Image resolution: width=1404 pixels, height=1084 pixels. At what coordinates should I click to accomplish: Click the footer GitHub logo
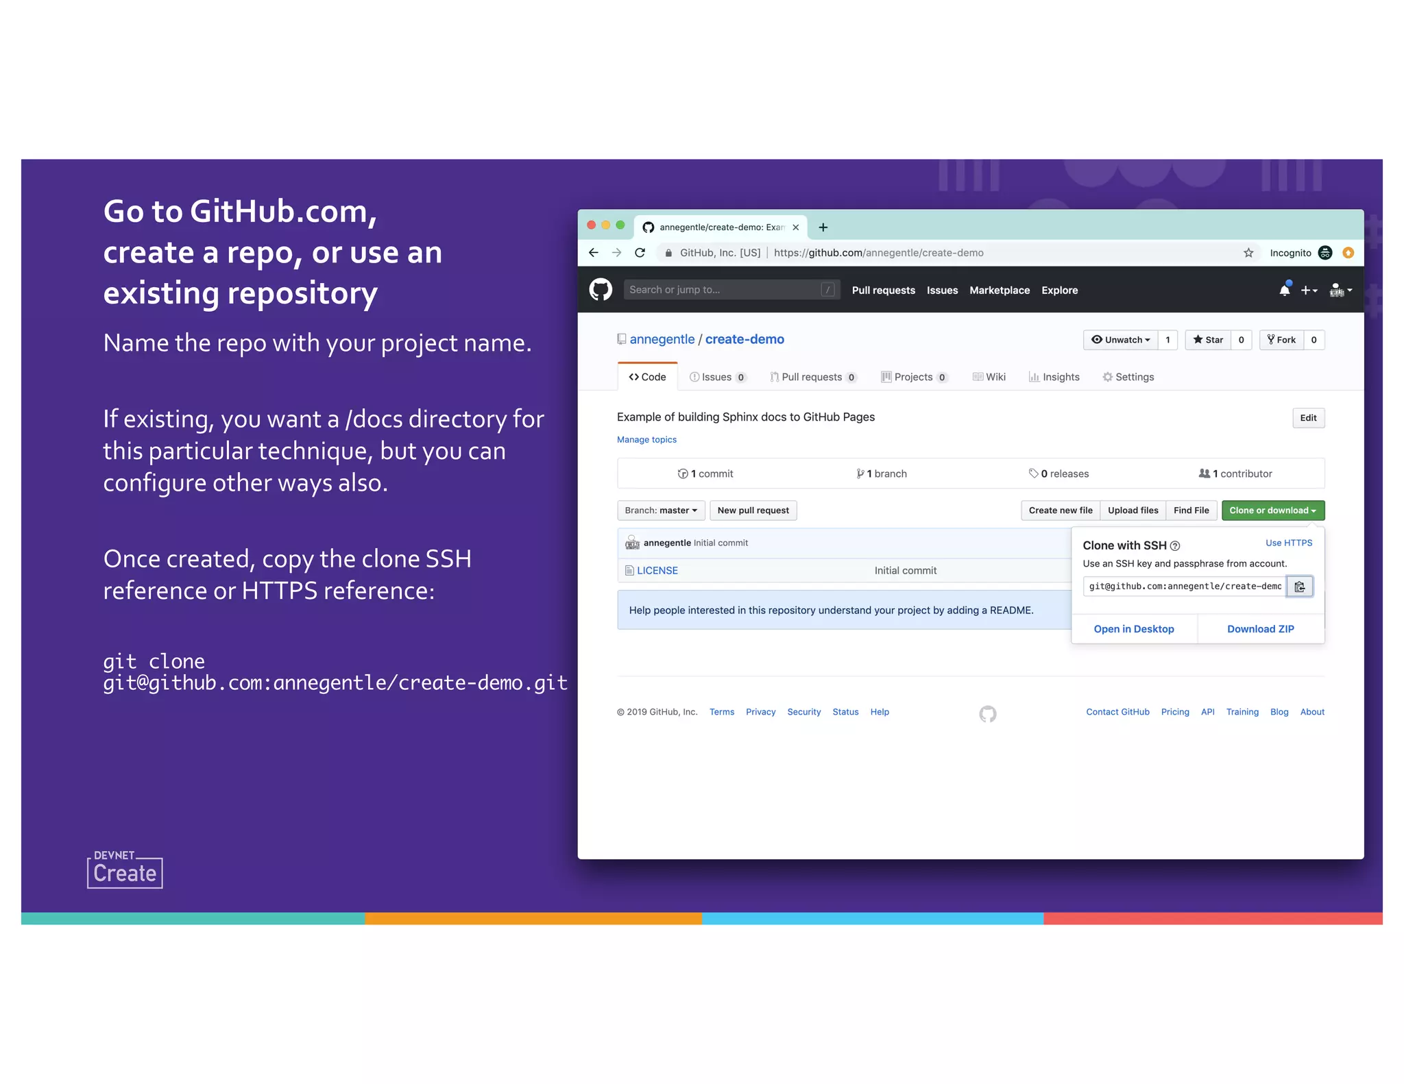coord(988,714)
